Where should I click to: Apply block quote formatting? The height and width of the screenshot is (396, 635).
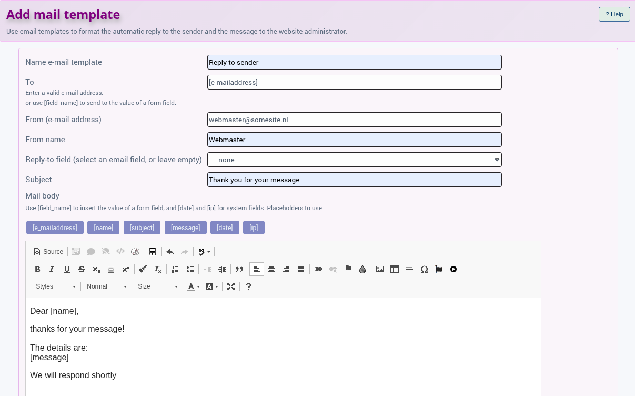tap(239, 269)
